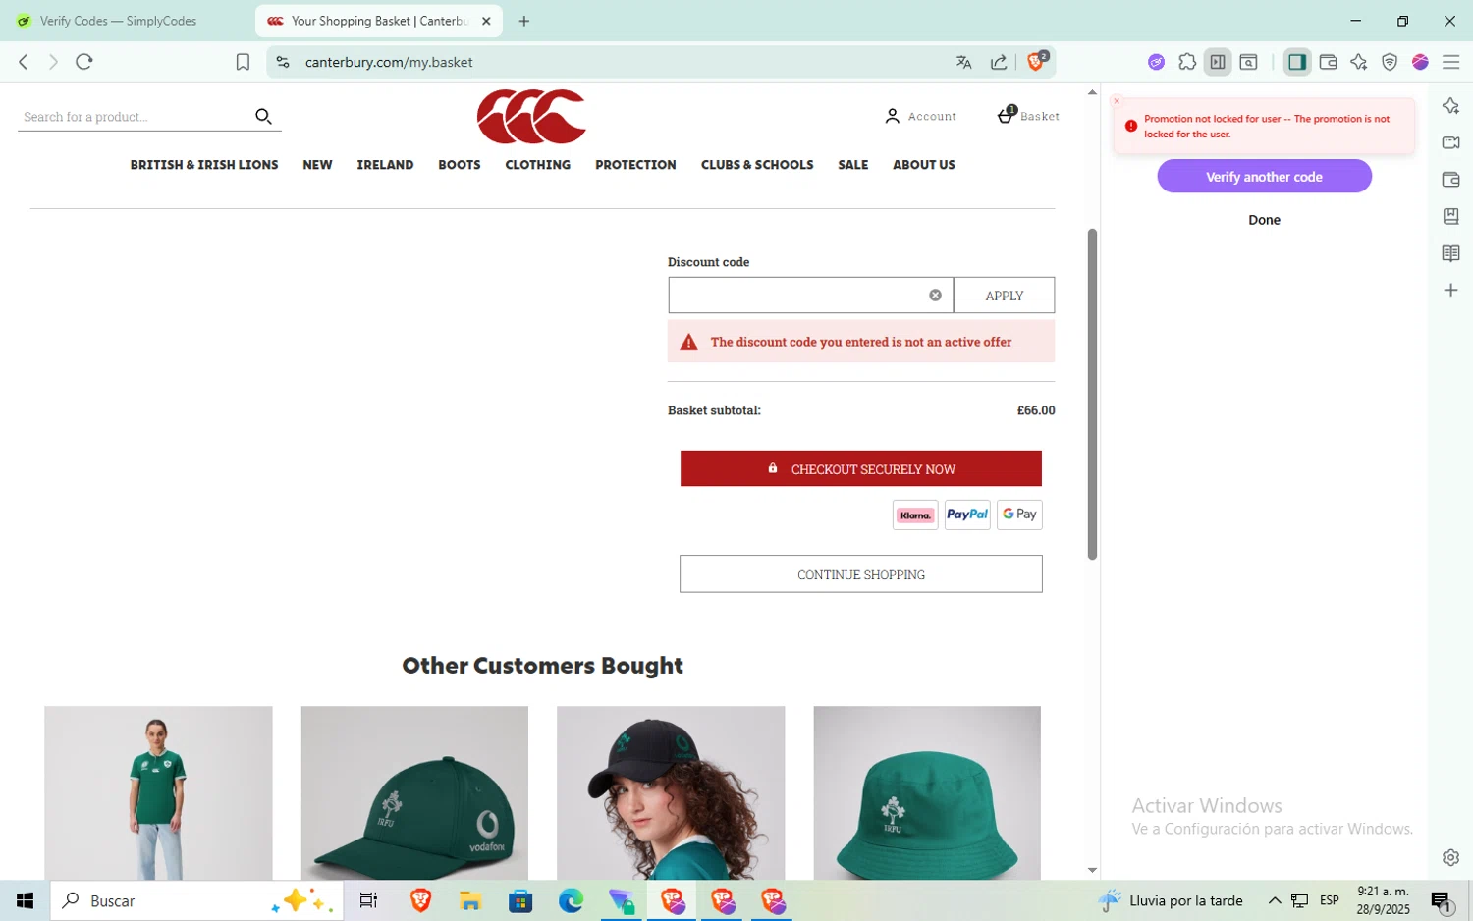The image size is (1473, 921).
Task: Click the APPLY discount button
Action: click(x=1004, y=295)
